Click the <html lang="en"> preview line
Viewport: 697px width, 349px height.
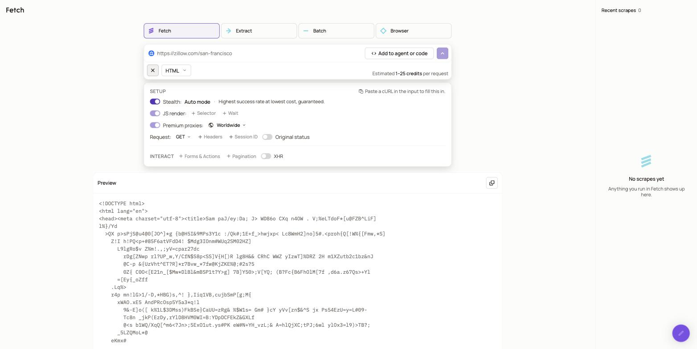click(x=123, y=211)
